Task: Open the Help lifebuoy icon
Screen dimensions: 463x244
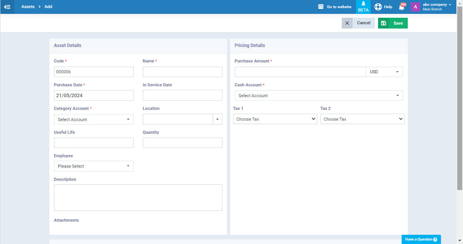Action: 378,7
